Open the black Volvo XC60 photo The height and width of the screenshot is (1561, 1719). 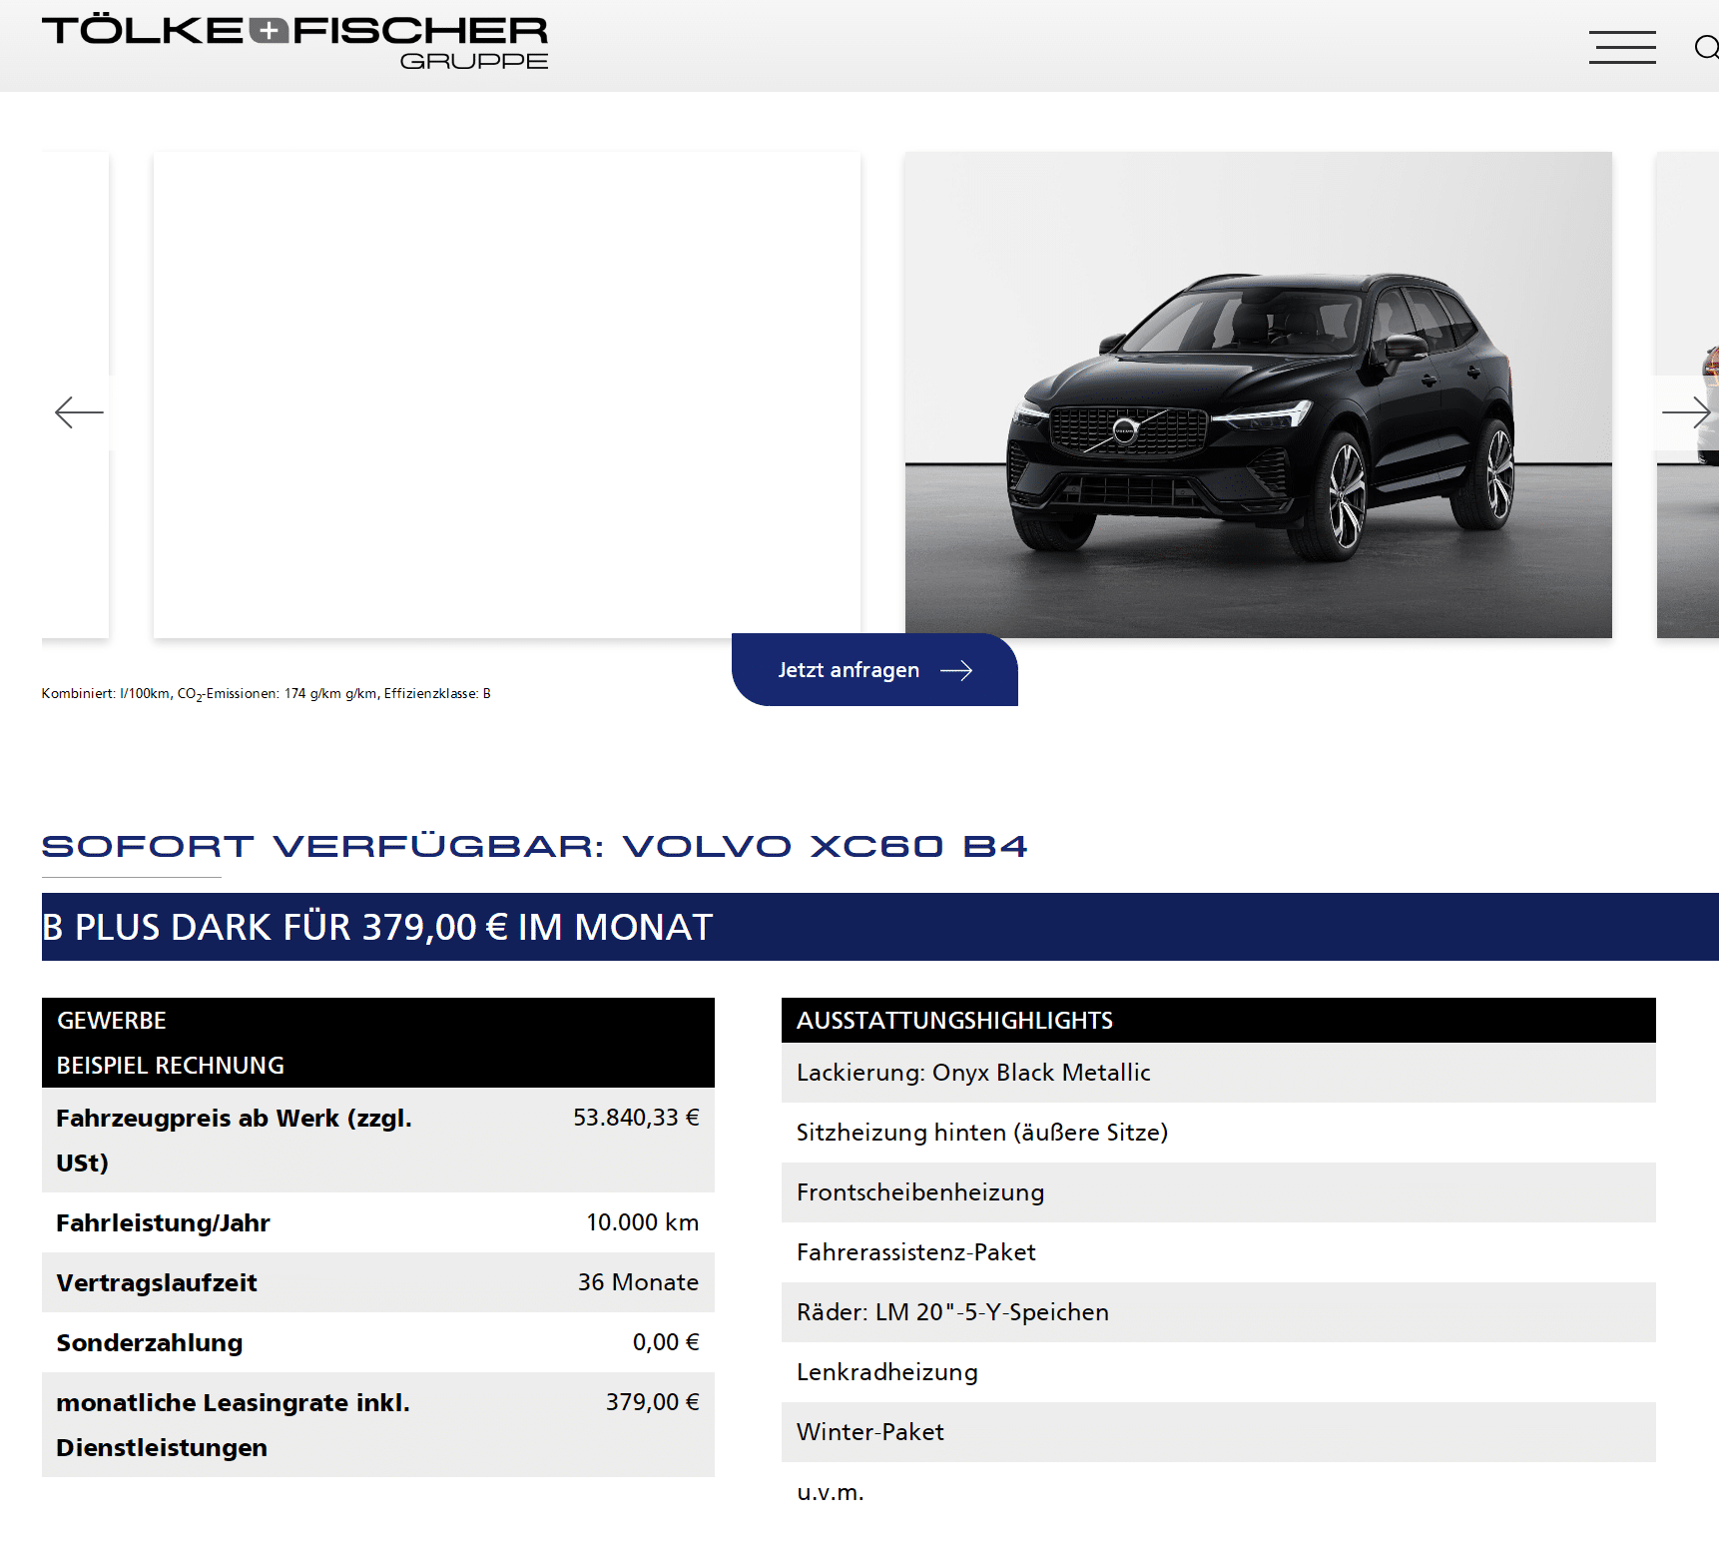(x=1258, y=394)
